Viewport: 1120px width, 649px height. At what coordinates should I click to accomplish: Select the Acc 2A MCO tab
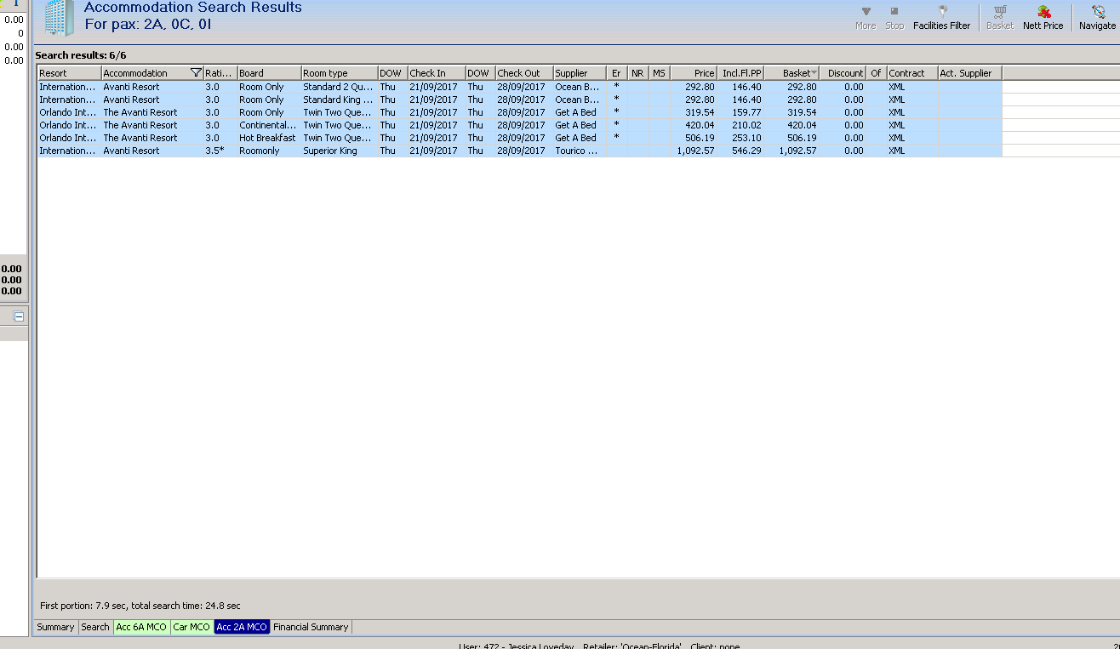pyautogui.click(x=242, y=627)
